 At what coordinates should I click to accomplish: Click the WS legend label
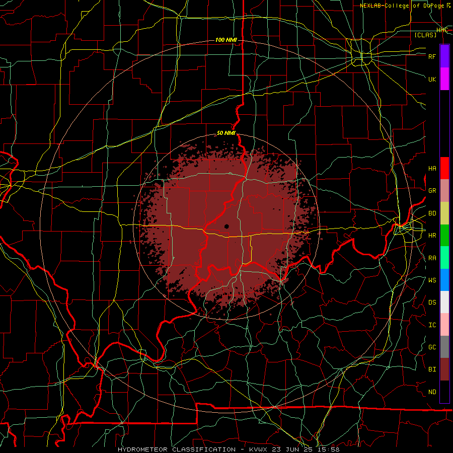point(432,280)
